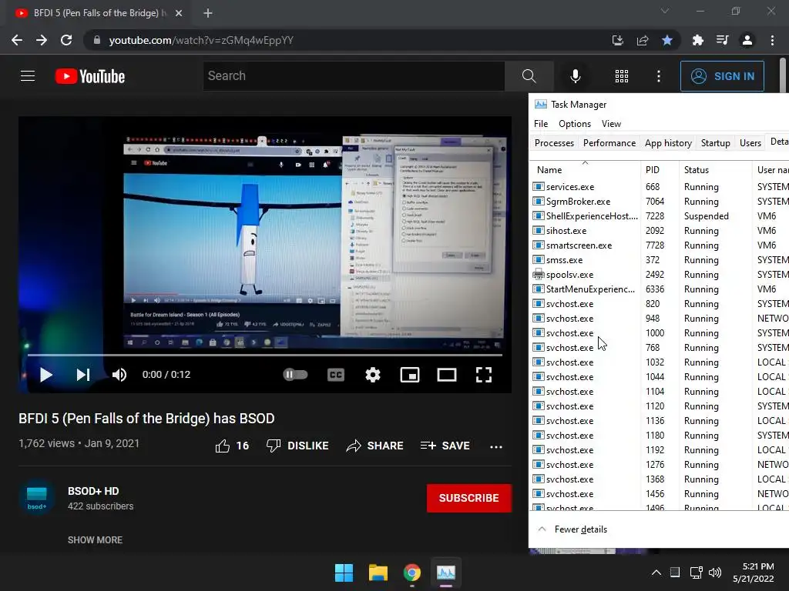The height and width of the screenshot is (591, 789).
Task: Expand description with SHOW MORE
Action: [95, 539]
